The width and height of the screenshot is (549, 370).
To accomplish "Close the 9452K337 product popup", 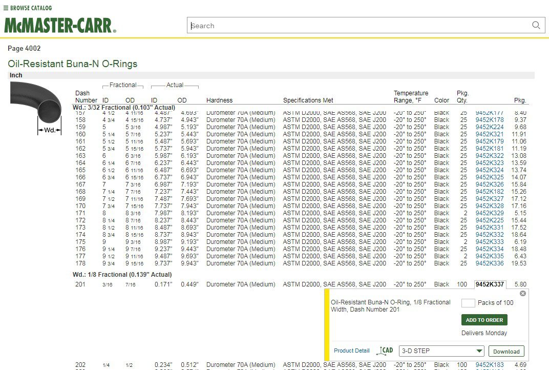I will click(x=523, y=293).
